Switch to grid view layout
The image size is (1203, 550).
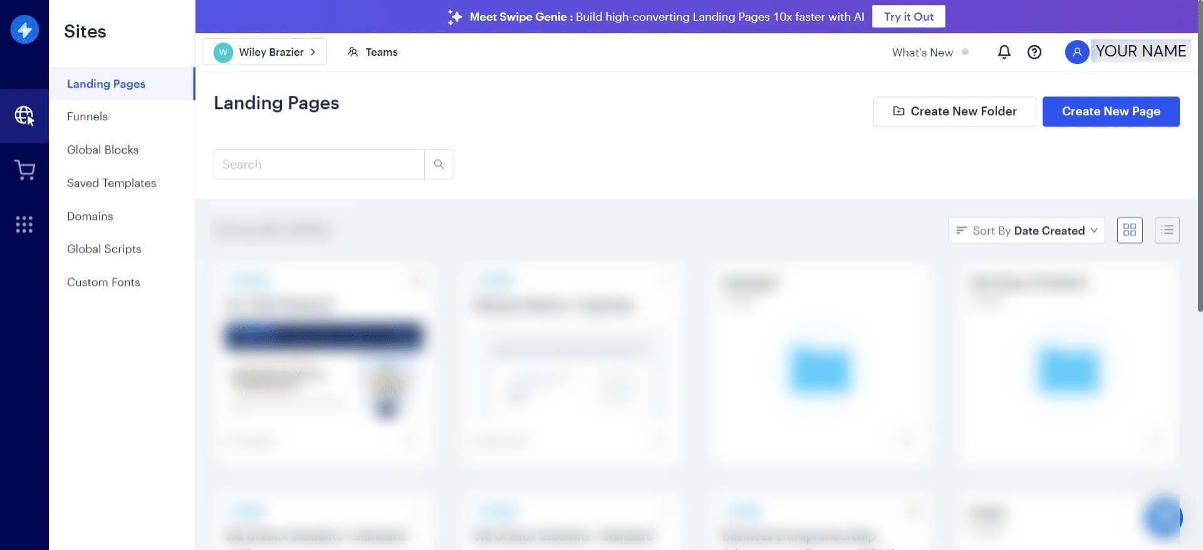coord(1130,230)
